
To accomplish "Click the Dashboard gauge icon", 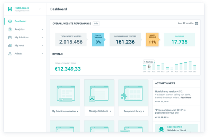I will [10, 21].
